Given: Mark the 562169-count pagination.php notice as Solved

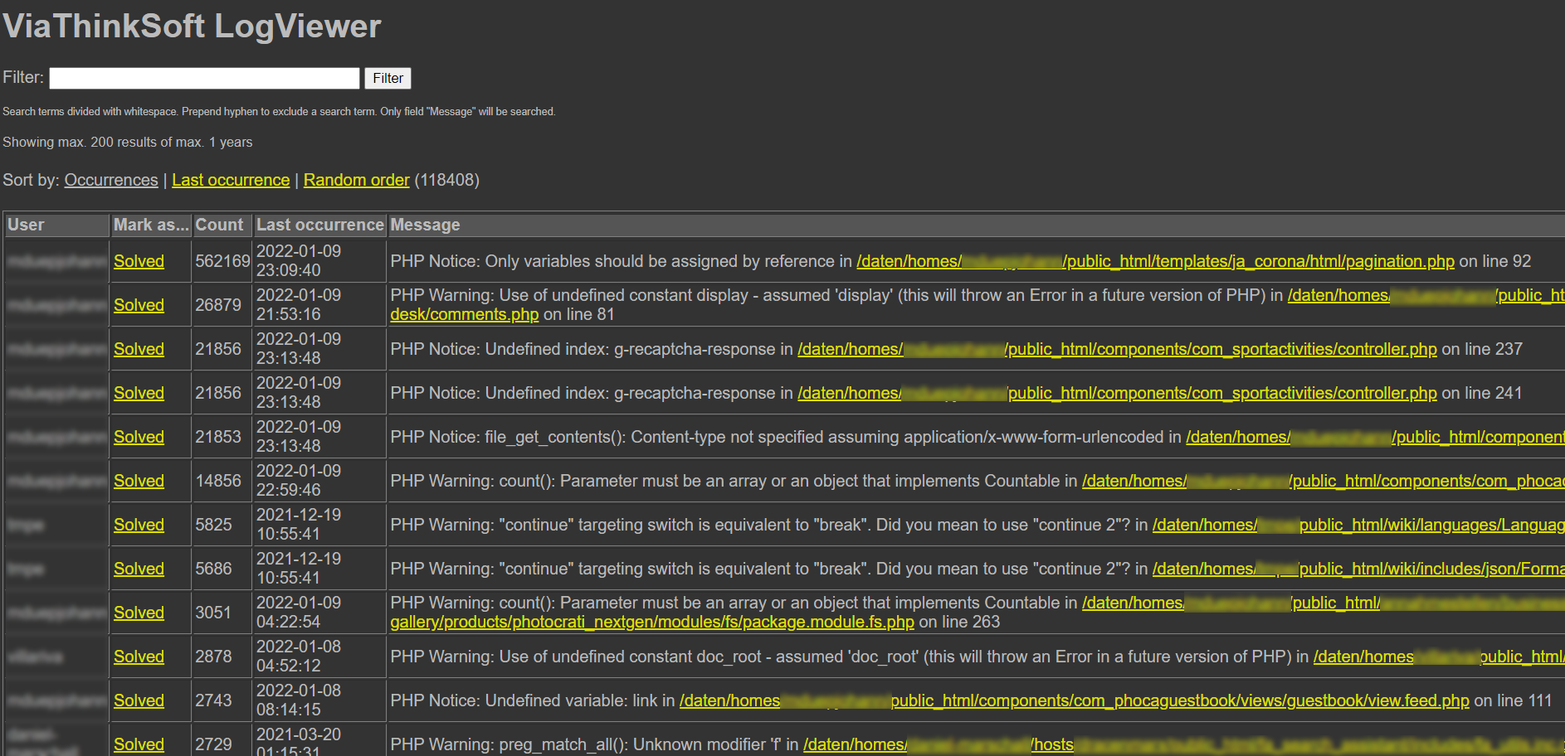Looking at the screenshot, I should point(139,261).
